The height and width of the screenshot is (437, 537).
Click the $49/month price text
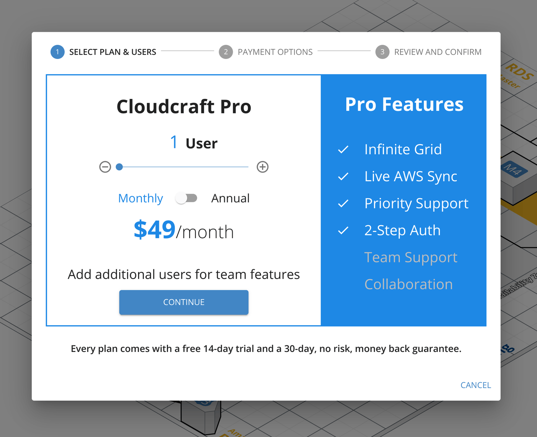184,230
